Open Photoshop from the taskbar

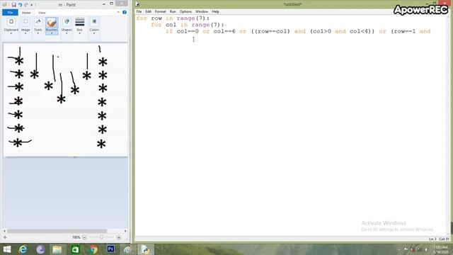pos(110,249)
